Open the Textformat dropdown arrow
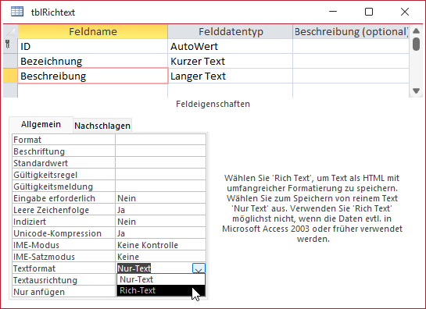 point(199,268)
